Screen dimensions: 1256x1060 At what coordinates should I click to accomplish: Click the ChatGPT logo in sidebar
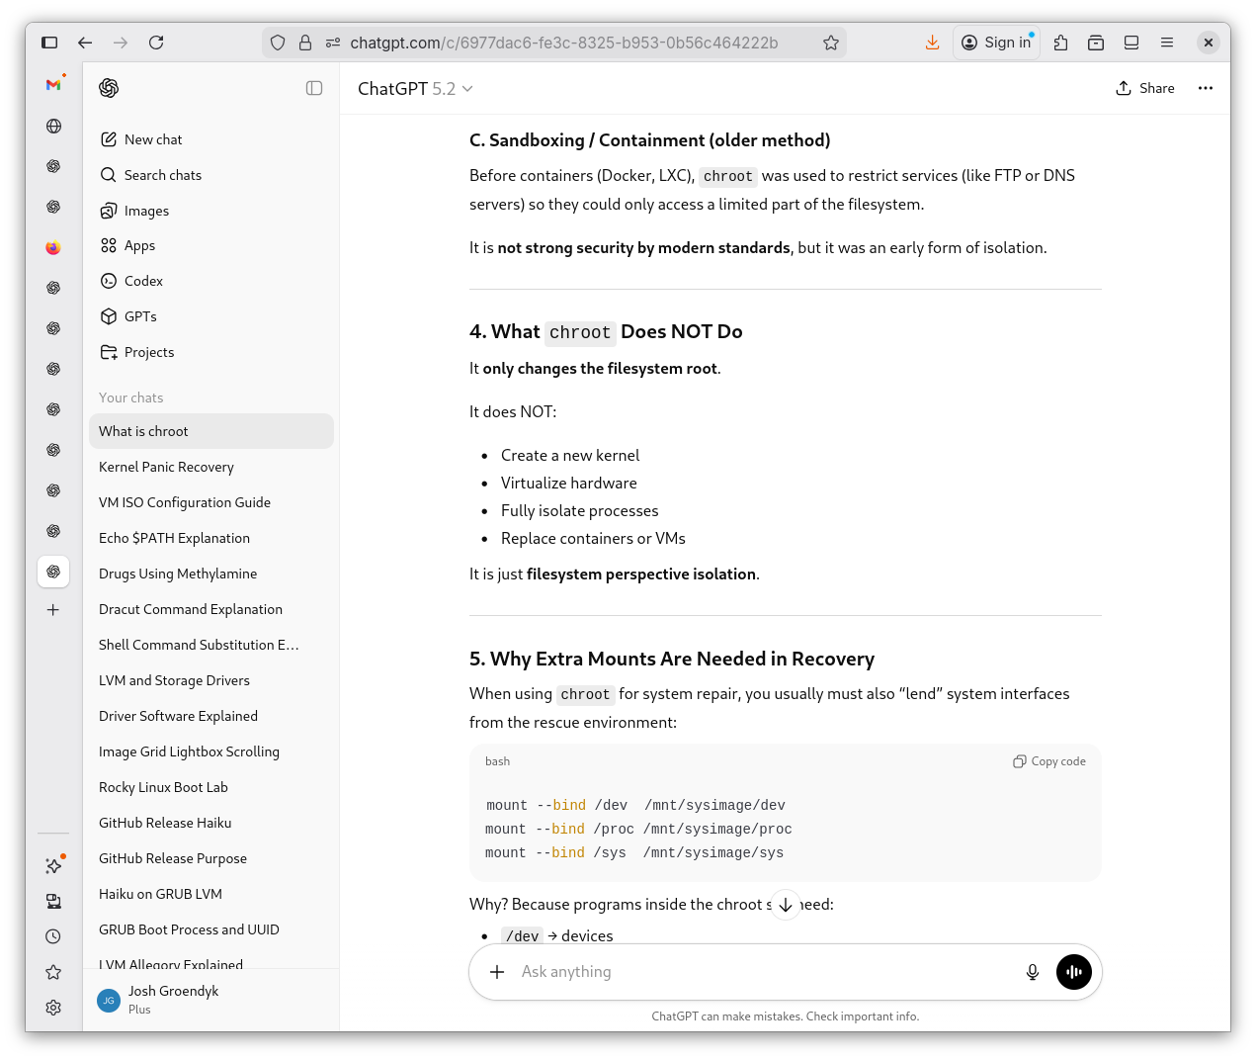coord(109,88)
